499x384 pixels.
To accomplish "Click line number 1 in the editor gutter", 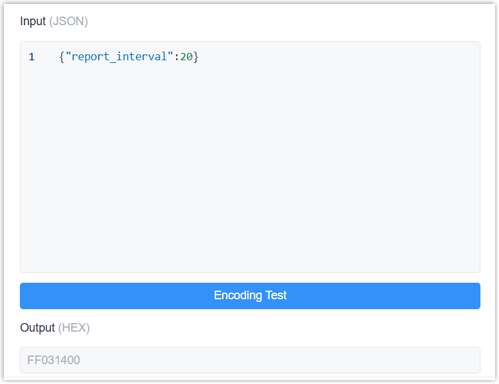I will pyautogui.click(x=32, y=57).
